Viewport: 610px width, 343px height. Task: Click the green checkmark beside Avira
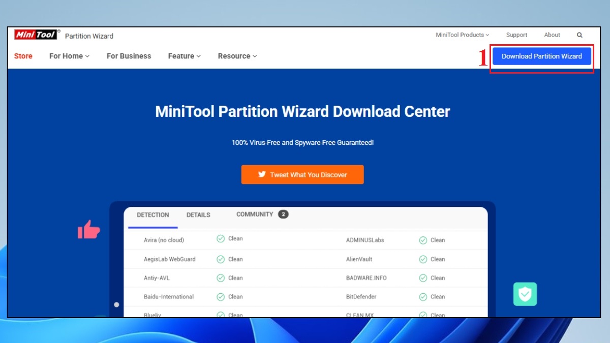tap(221, 239)
